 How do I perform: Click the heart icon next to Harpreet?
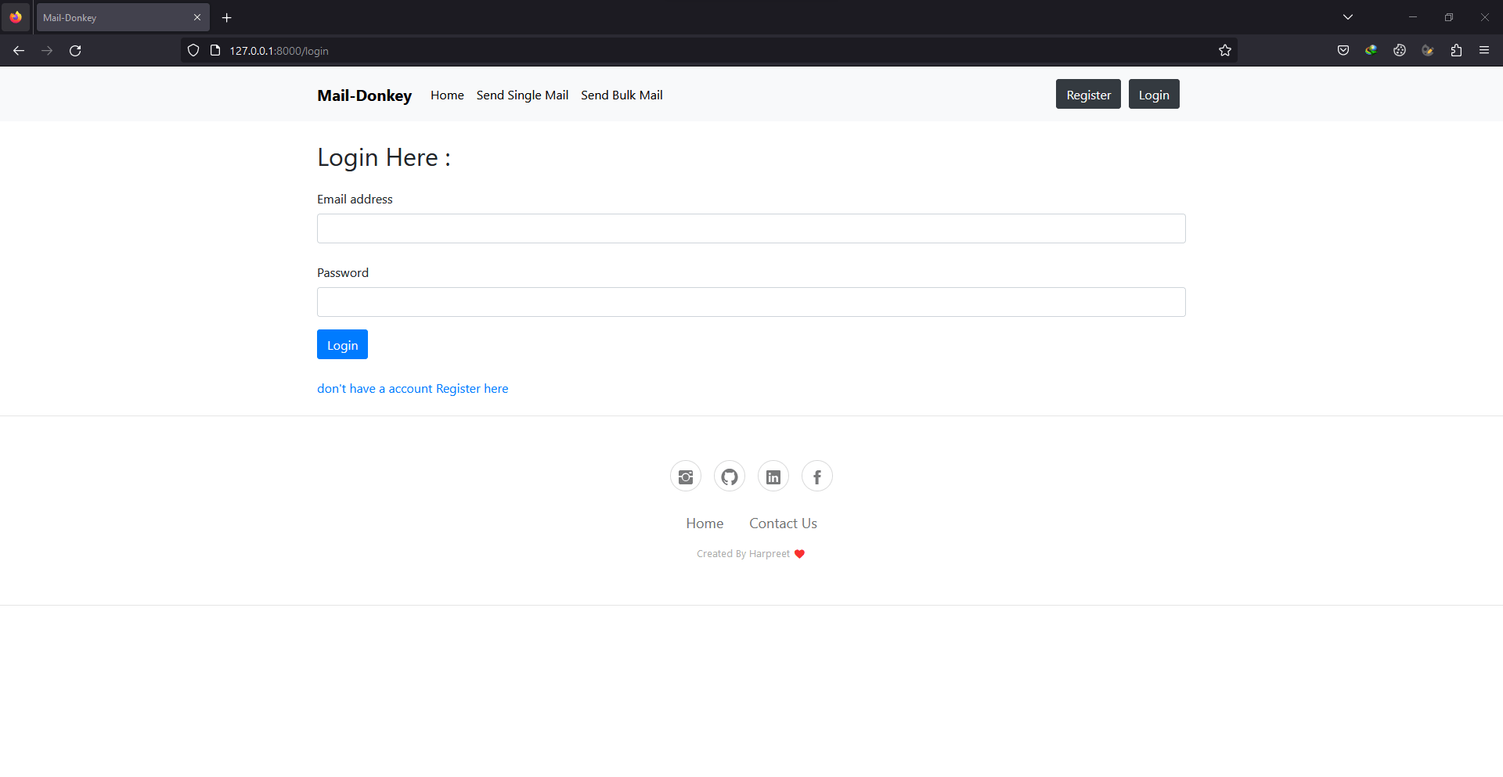(x=799, y=554)
